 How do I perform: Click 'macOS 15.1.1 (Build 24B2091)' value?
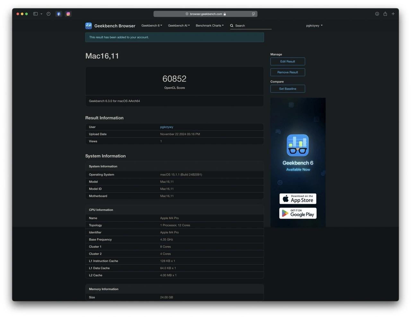[181, 175]
